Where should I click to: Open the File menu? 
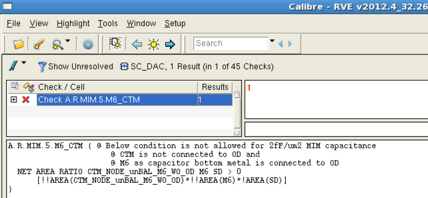coord(13,24)
